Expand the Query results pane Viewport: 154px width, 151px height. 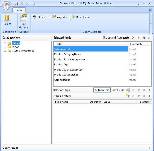[x=149, y=148]
